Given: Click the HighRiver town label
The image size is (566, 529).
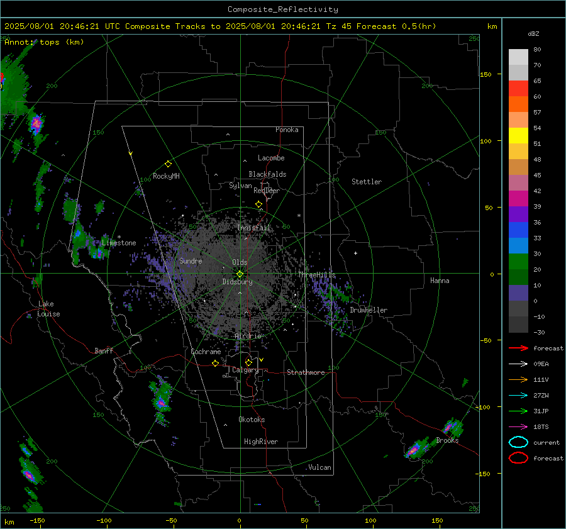Looking at the screenshot, I should coord(261,442).
